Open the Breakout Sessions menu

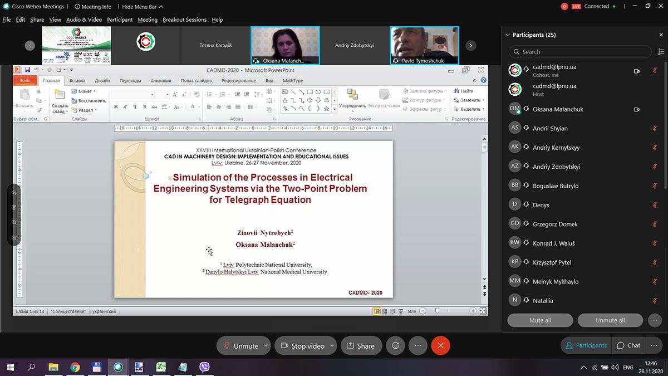point(184,19)
